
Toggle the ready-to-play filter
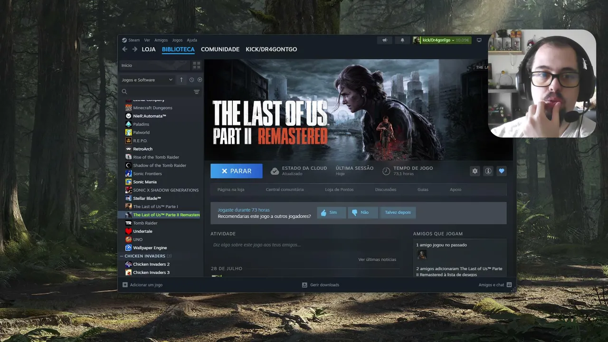(x=199, y=80)
